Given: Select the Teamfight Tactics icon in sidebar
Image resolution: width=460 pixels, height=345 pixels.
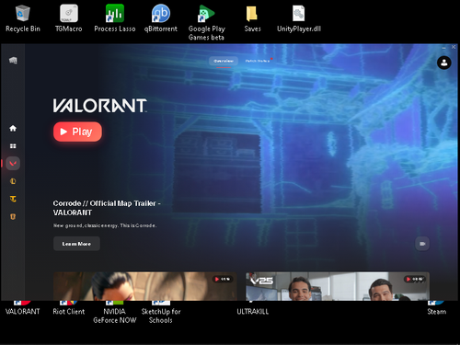Looking at the screenshot, I should click(13, 199).
